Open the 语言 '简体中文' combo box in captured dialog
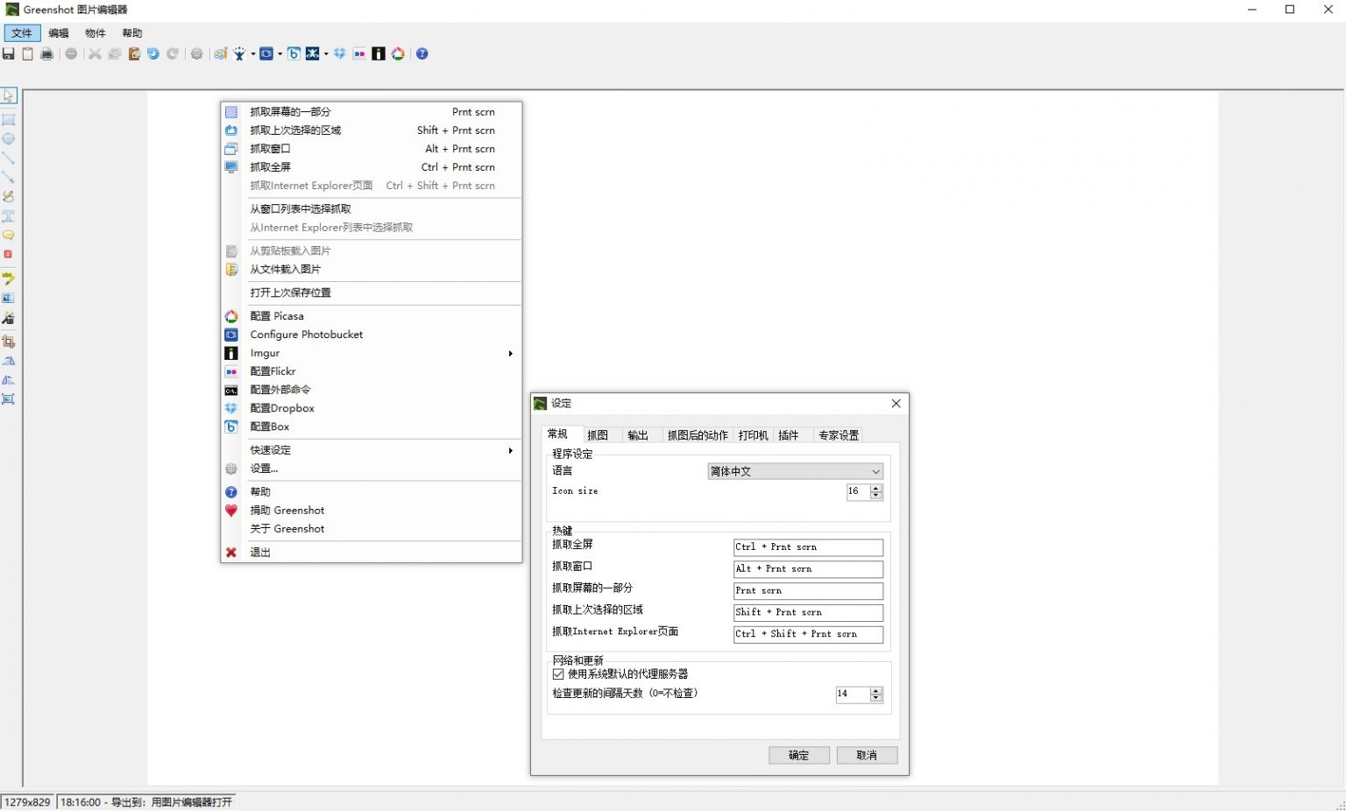 click(795, 471)
